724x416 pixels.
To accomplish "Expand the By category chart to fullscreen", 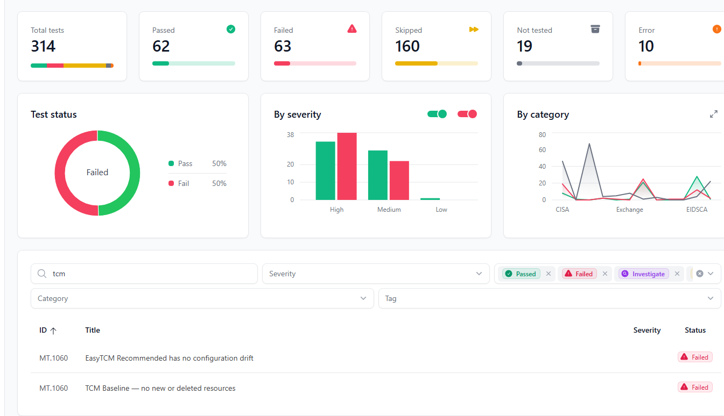I will click(713, 114).
